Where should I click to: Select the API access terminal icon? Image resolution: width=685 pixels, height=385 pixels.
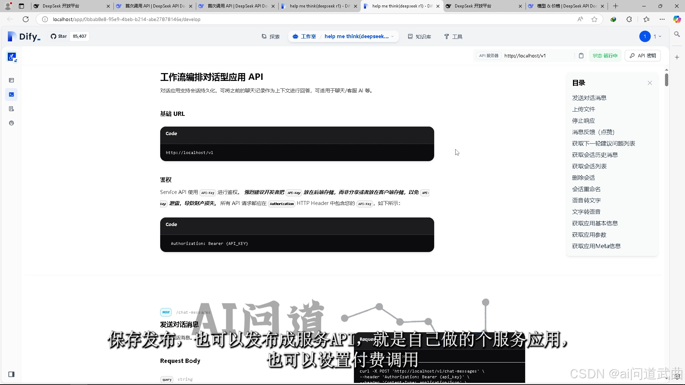click(11, 94)
